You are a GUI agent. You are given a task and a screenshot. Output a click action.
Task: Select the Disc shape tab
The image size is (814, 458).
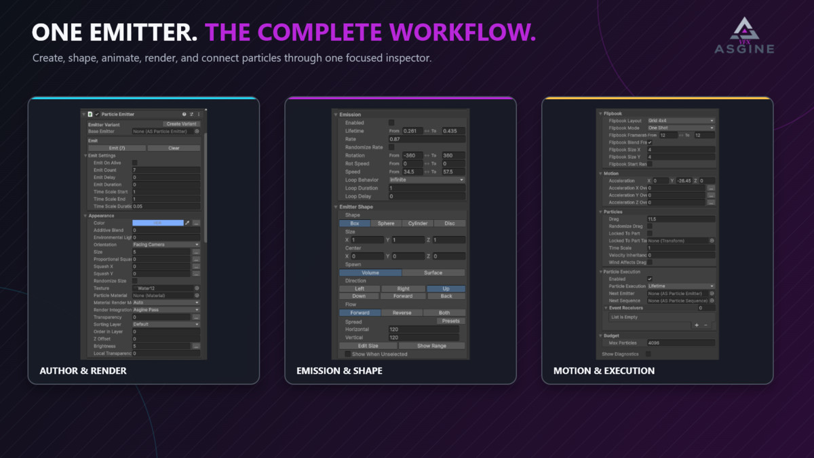coord(450,223)
